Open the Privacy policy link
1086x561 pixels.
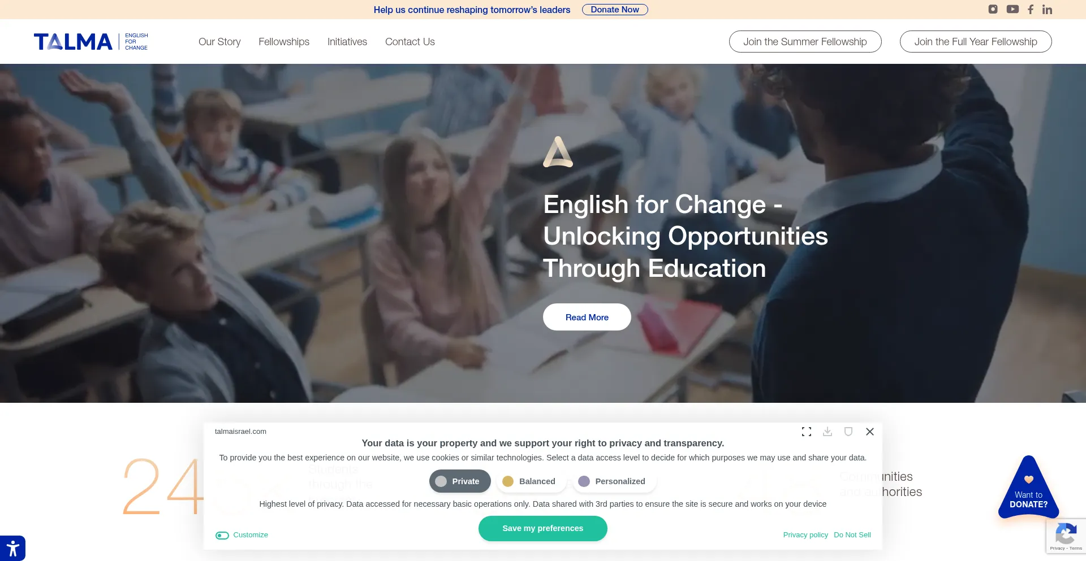tap(805, 535)
